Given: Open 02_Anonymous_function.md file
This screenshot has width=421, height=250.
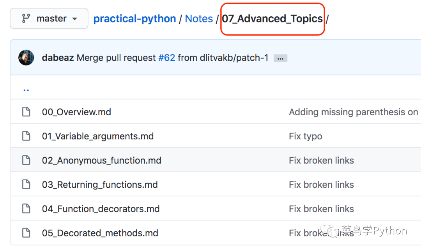Looking at the screenshot, I should 101,160.
